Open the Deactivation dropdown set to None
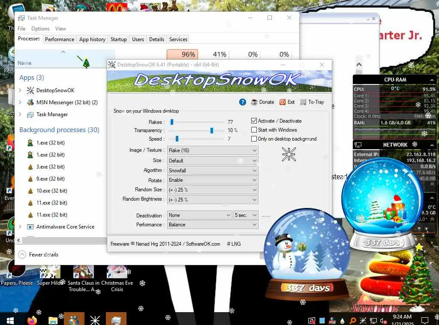Image resolution: width=439 pixels, height=325 pixels. point(199,215)
